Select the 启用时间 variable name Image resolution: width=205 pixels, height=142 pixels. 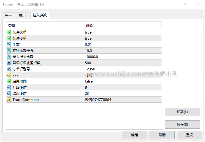pos(20,81)
